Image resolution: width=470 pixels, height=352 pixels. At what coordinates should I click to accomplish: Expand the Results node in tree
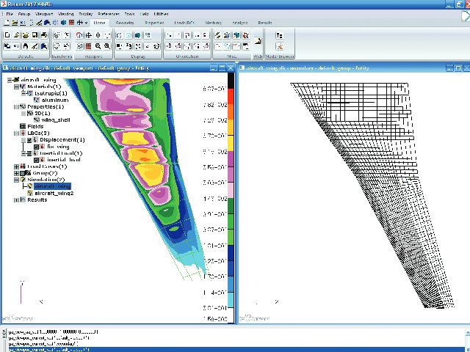[x=16, y=199]
